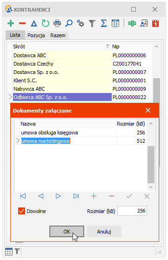Click NIP value PL0000000006
The image size is (168, 260).
click(x=129, y=55)
